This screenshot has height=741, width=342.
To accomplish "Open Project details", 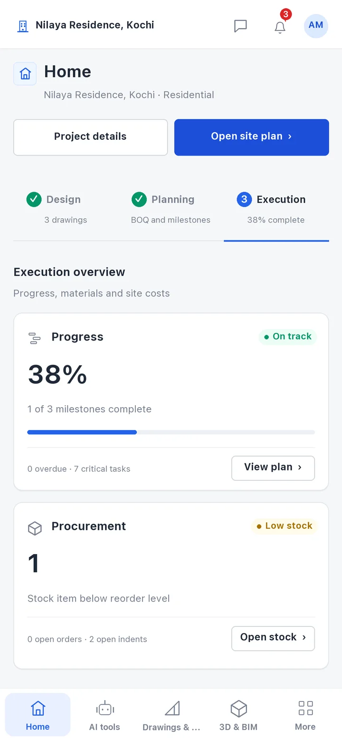I will tap(90, 137).
